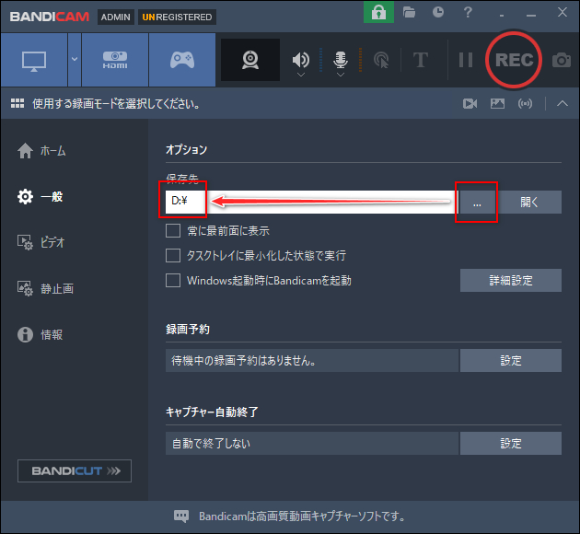Open ビデオ settings tab
Screen dimensions: 580x534
41,242
